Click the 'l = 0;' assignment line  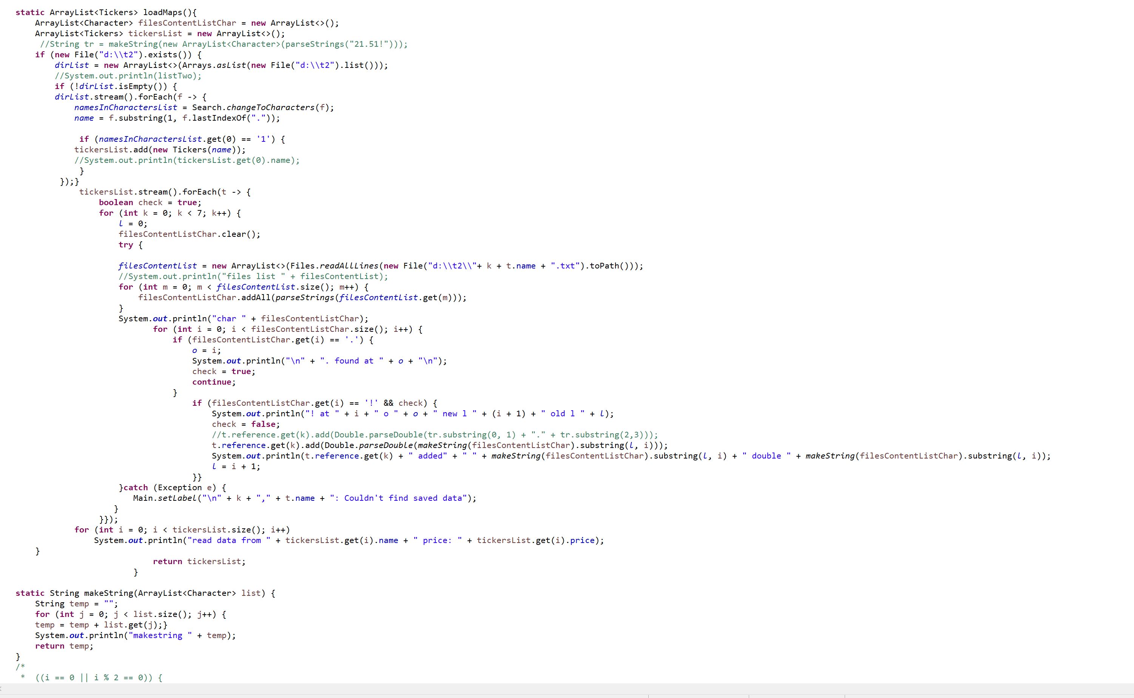(133, 224)
